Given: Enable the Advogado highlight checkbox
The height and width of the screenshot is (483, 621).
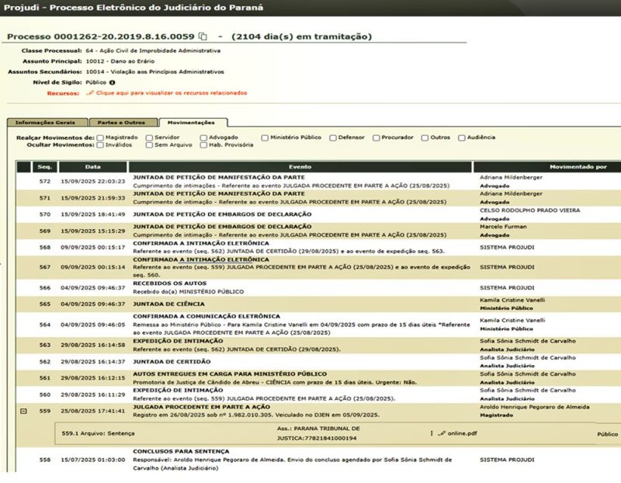Looking at the screenshot, I should tap(203, 137).
